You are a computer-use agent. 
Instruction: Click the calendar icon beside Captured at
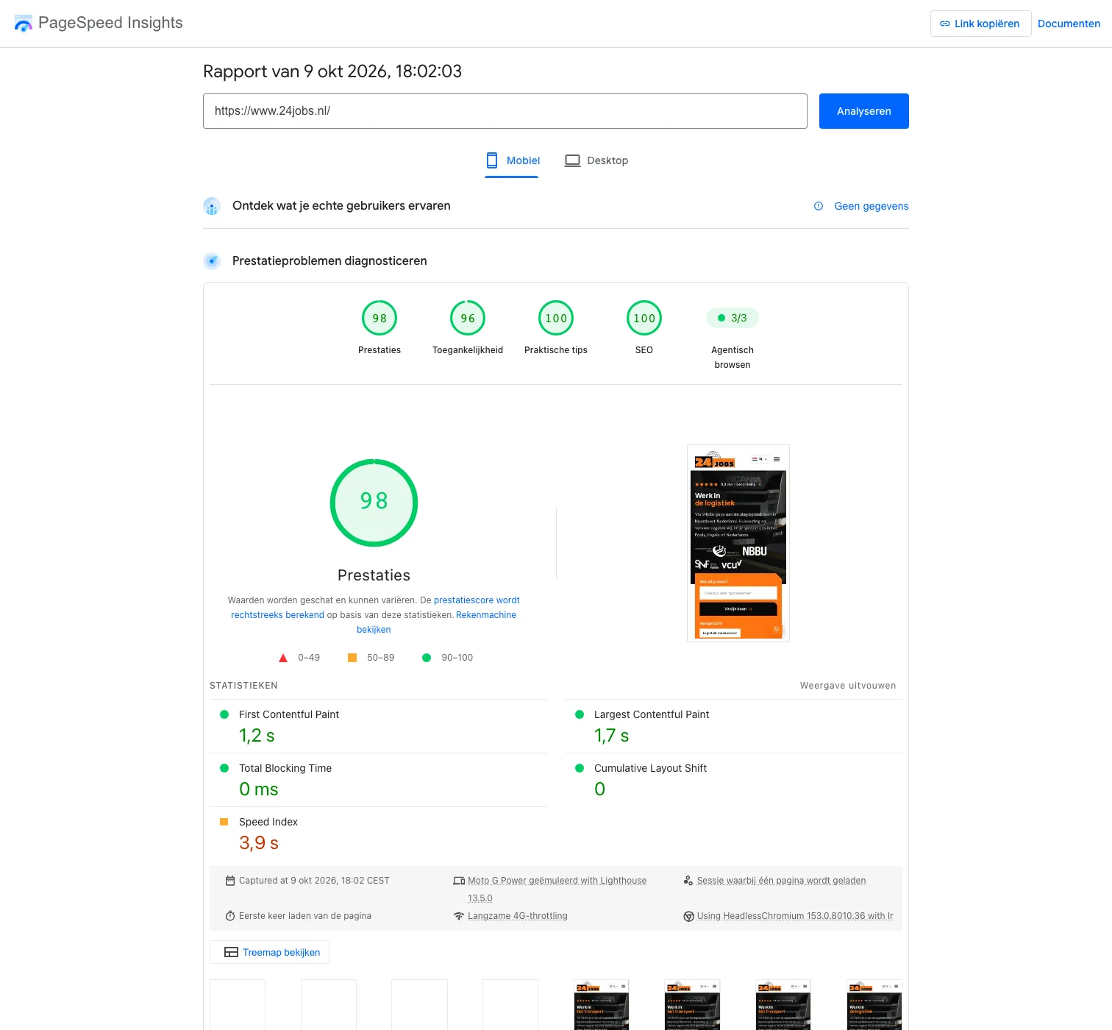click(230, 881)
